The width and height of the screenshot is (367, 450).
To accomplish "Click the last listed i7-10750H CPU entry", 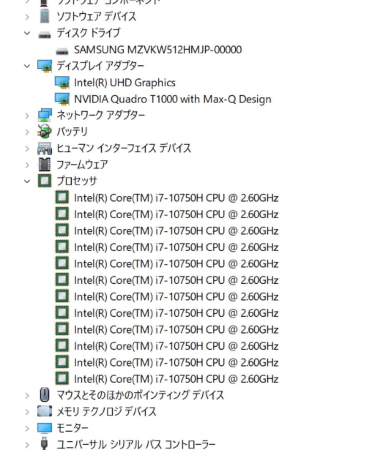I will tap(175, 379).
